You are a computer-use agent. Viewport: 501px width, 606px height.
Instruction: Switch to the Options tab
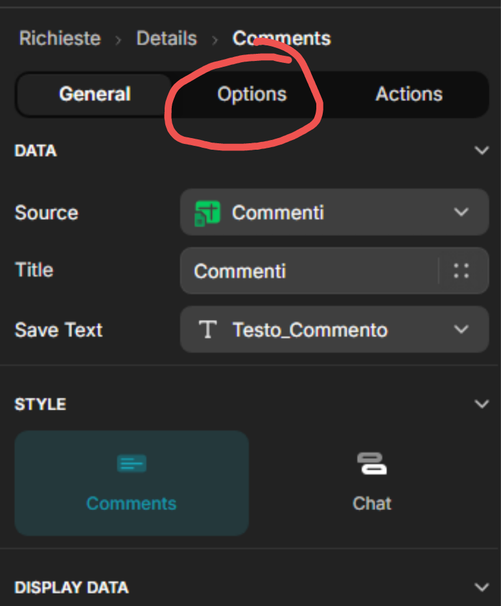251,95
